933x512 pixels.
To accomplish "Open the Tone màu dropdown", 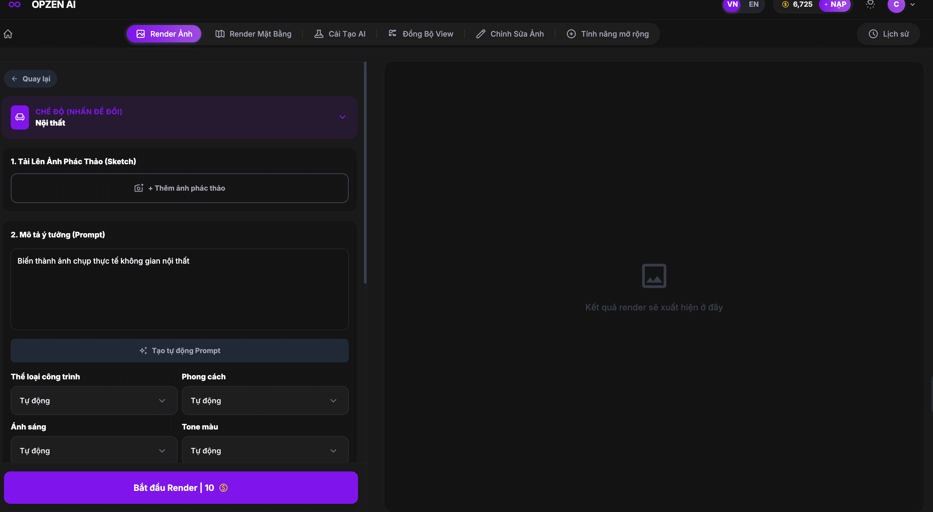I will pyautogui.click(x=265, y=450).
